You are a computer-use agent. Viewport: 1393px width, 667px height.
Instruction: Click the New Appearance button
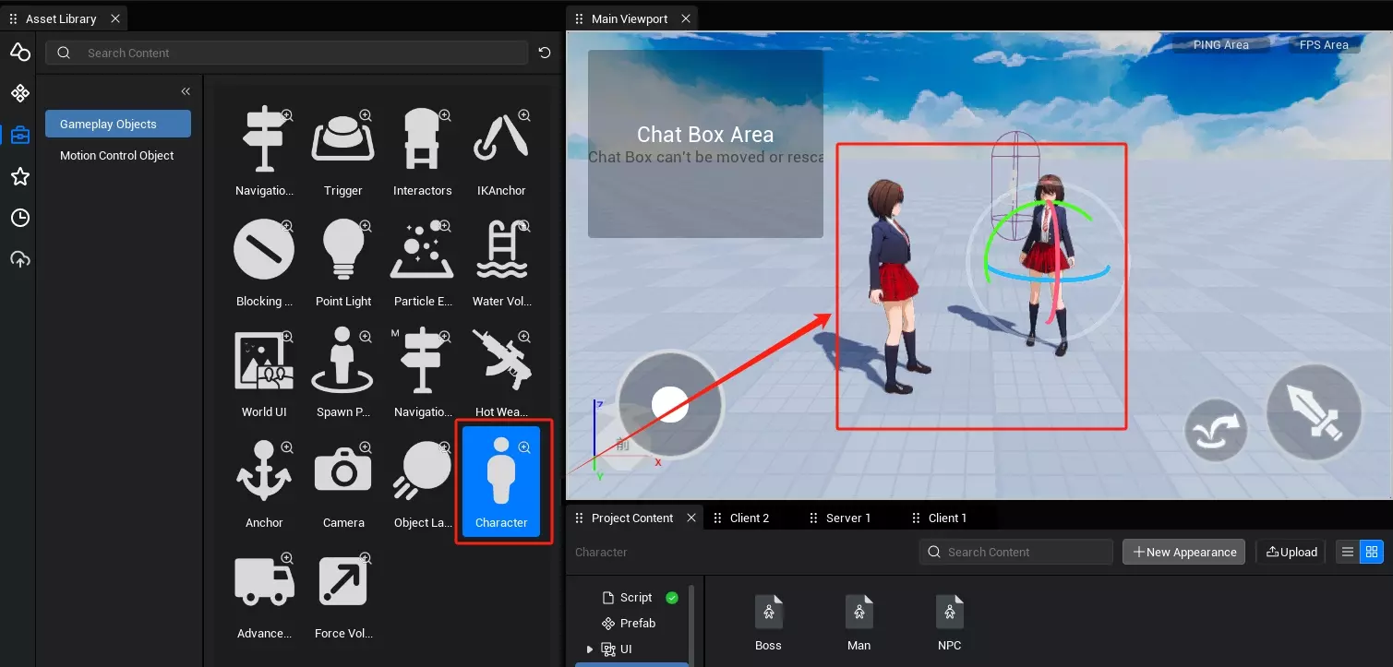click(1183, 552)
